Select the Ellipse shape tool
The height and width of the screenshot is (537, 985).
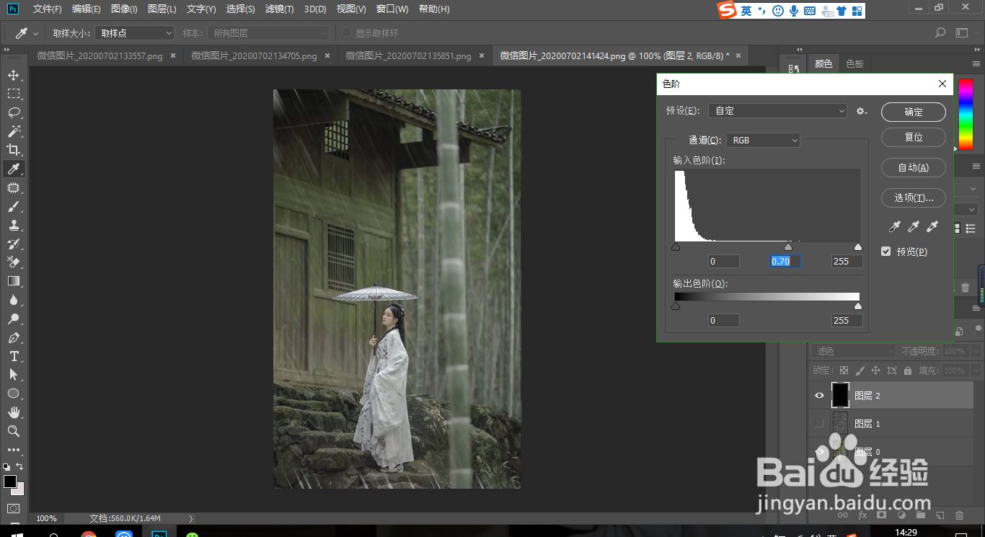[13, 394]
